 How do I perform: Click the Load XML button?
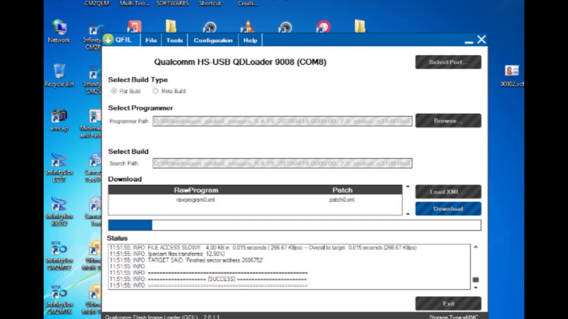pyautogui.click(x=448, y=191)
